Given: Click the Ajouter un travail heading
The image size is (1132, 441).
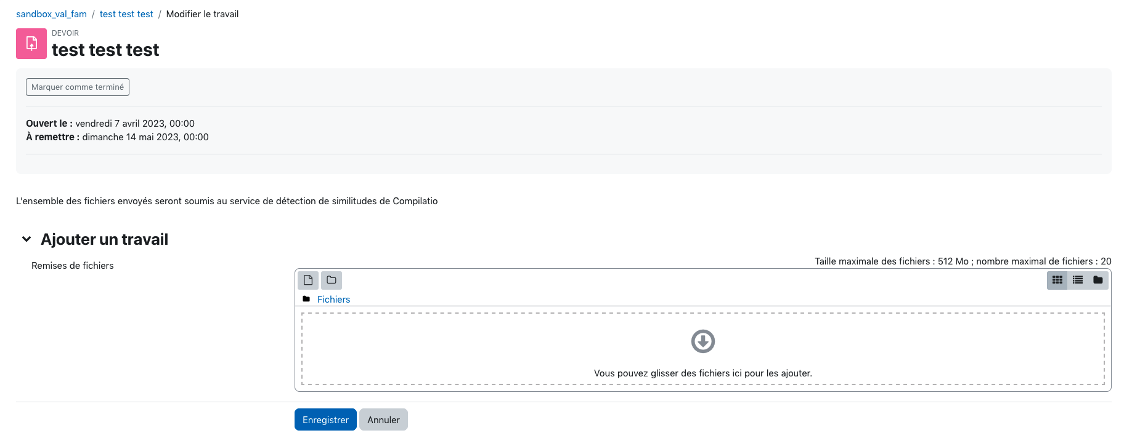Looking at the screenshot, I should click(104, 239).
